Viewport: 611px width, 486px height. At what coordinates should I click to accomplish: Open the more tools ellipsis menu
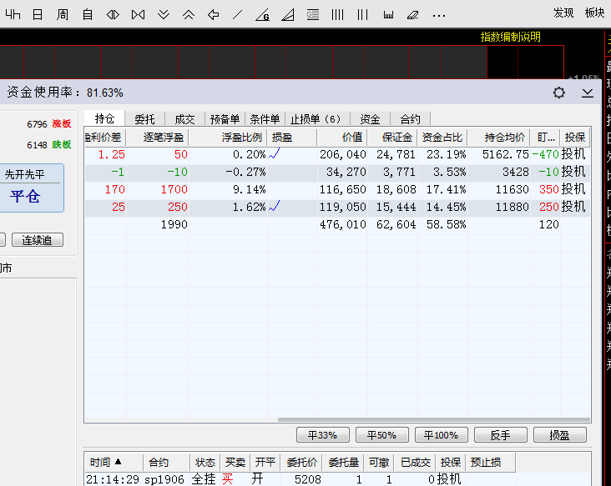tap(439, 14)
